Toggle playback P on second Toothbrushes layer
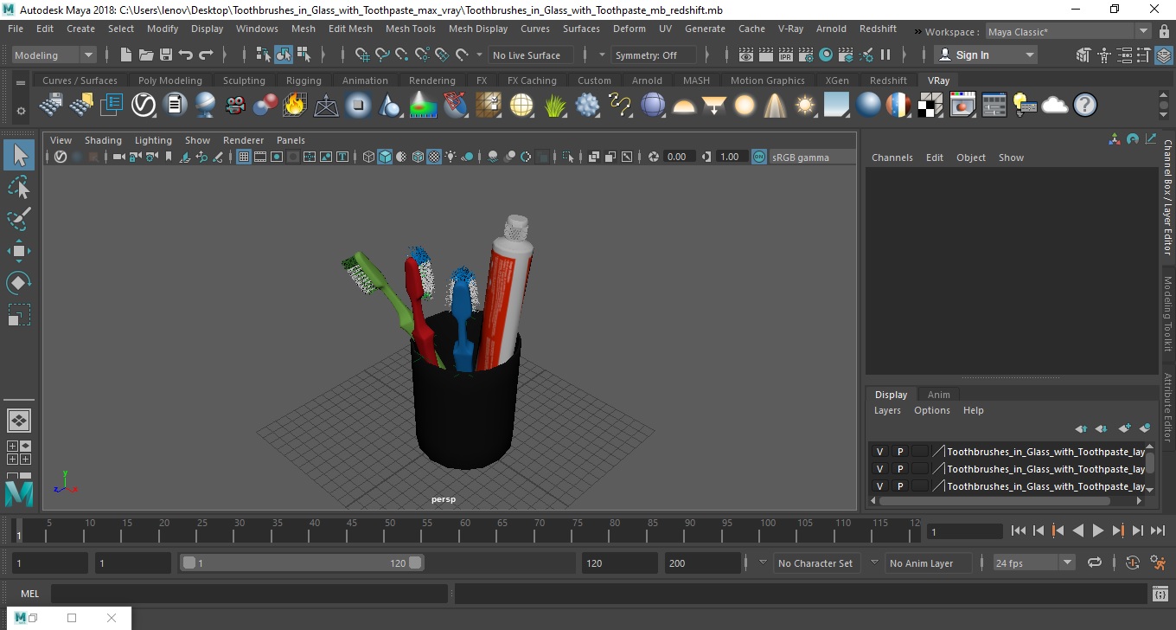1176x630 pixels. [x=899, y=469]
